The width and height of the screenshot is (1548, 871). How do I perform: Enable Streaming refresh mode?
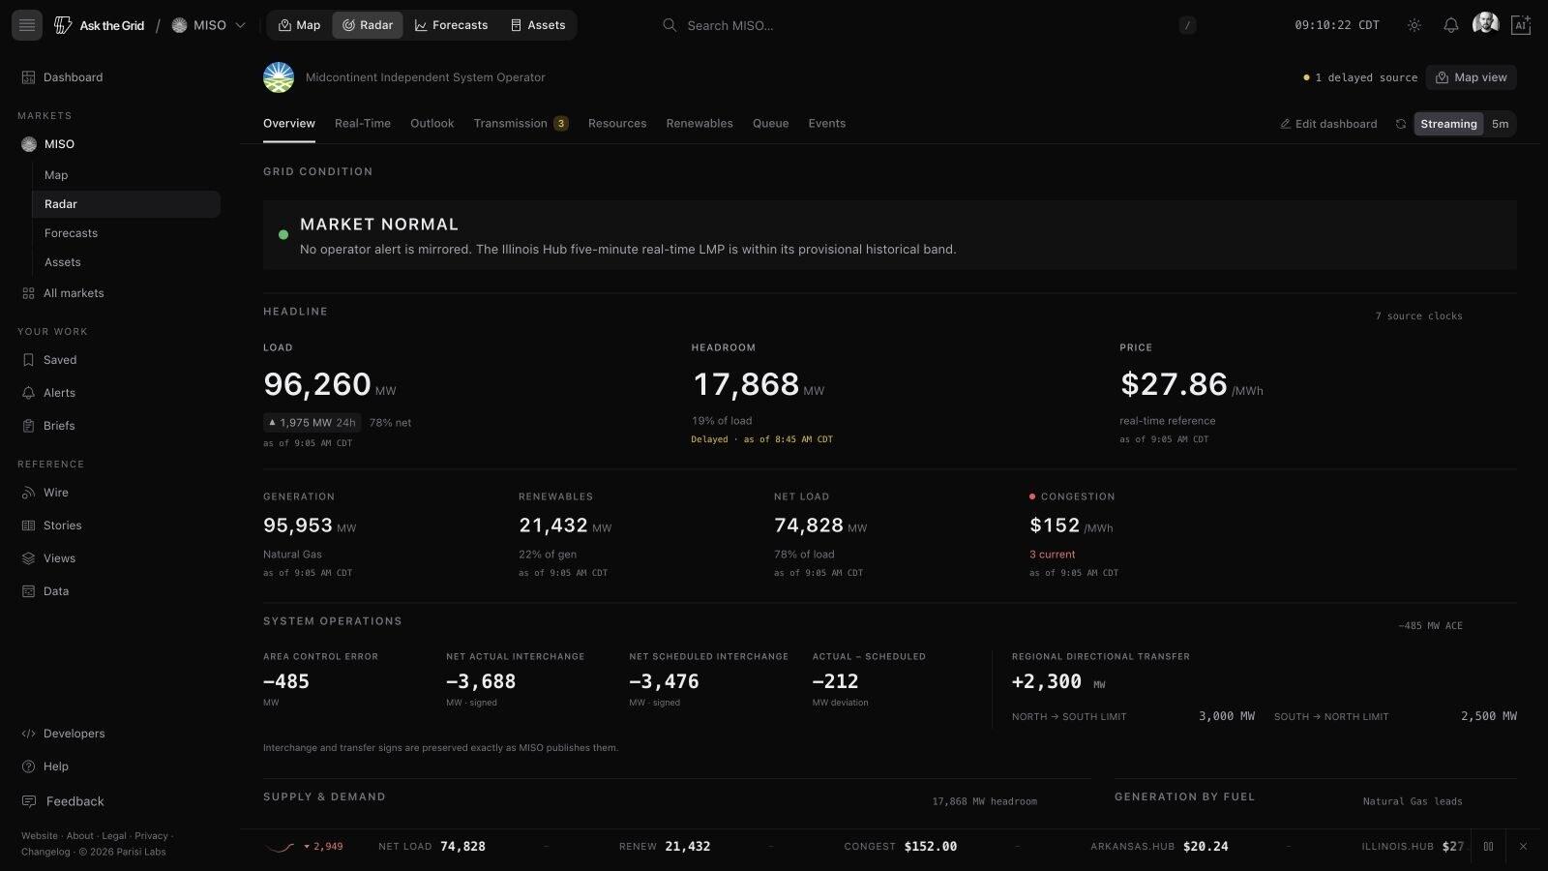pyautogui.click(x=1448, y=124)
